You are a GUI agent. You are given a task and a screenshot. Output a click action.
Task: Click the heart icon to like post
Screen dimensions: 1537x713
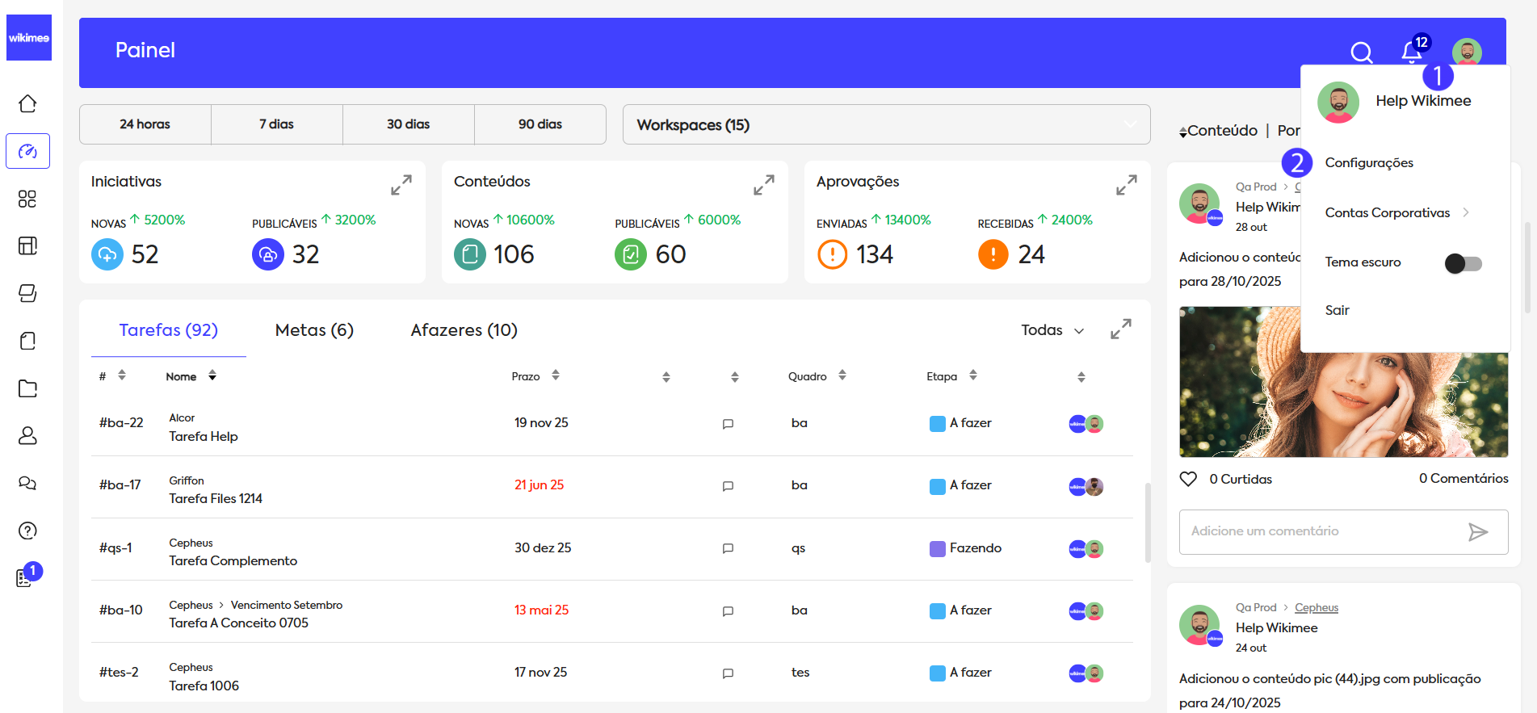[x=1188, y=479]
